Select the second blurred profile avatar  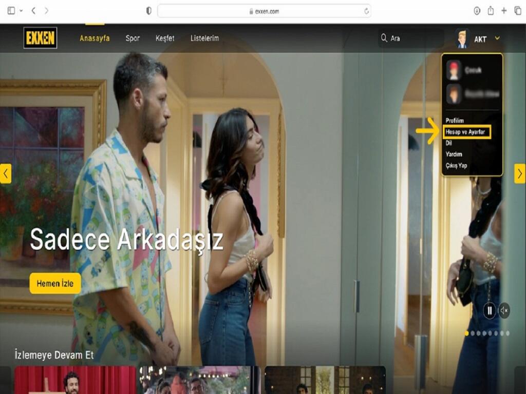454,94
